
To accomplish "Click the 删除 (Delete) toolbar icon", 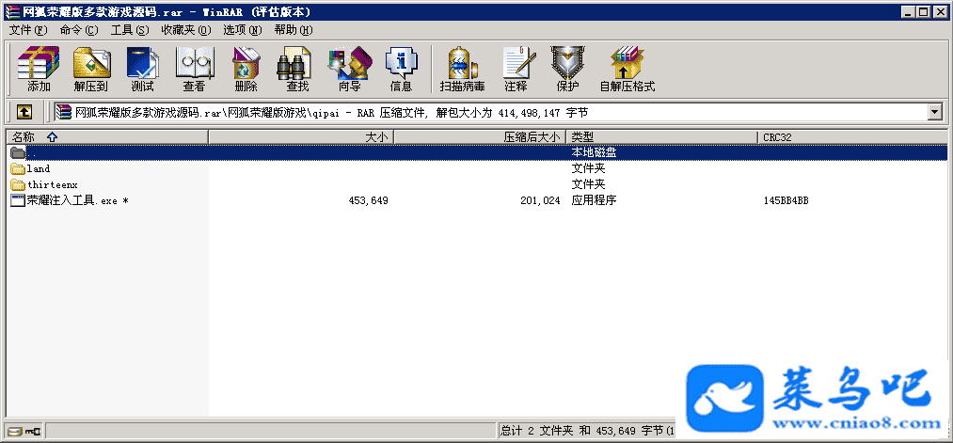I will [246, 62].
